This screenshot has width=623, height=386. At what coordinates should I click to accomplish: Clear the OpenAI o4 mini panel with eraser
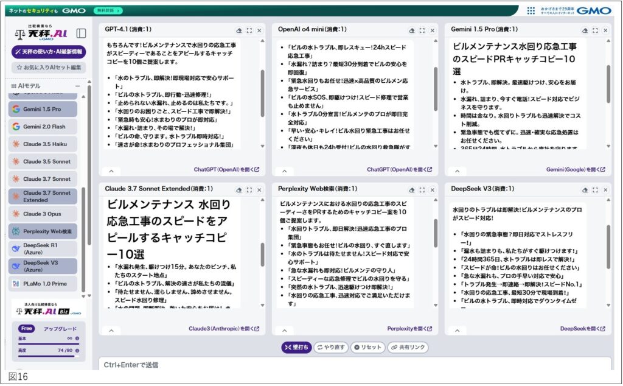point(412,30)
